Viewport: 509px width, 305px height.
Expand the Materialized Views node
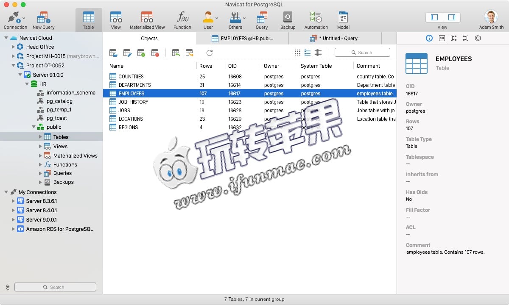tap(40, 155)
